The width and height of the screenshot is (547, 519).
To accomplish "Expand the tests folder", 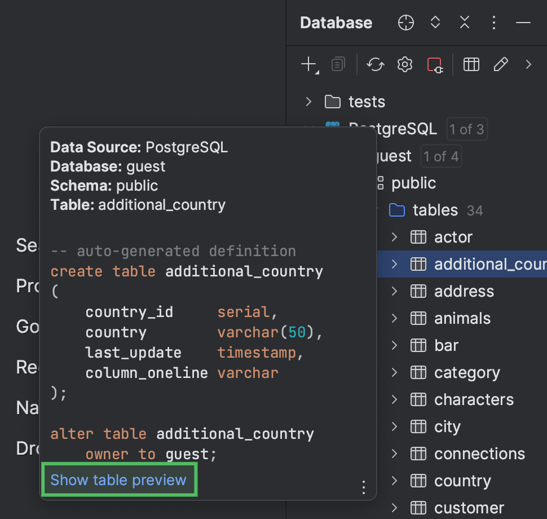I will tap(308, 102).
